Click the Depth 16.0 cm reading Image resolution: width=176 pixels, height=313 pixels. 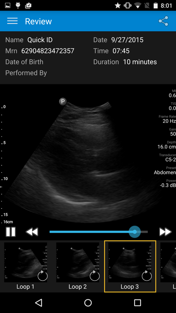[x=167, y=145]
